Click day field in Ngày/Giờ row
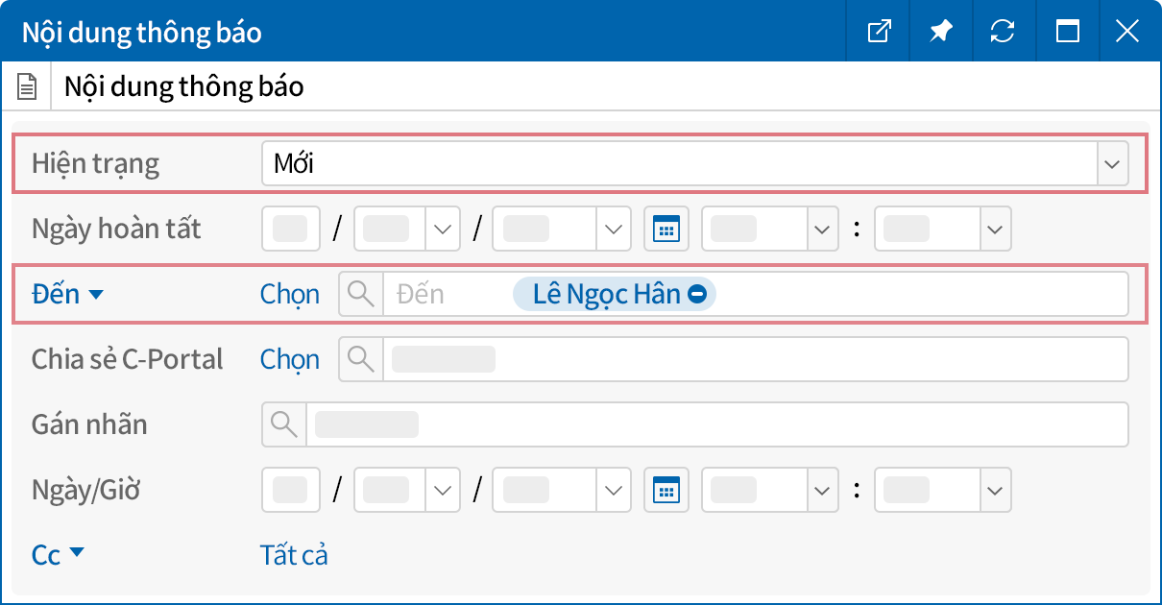 click(x=291, y=490)
